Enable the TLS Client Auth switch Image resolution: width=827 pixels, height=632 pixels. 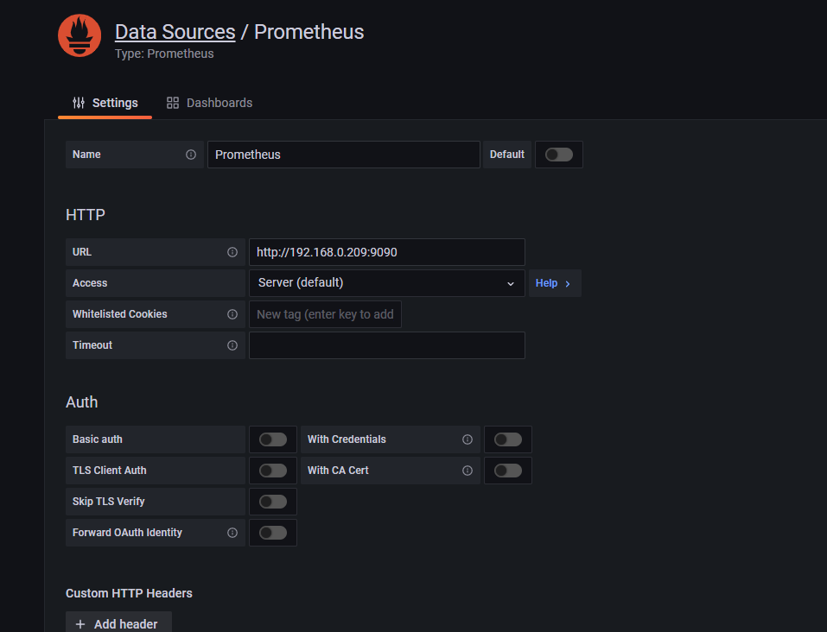(272, 471)
